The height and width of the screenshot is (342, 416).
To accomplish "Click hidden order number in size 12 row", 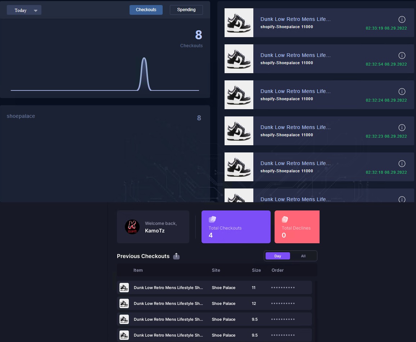I will click(x=283, y=303).
